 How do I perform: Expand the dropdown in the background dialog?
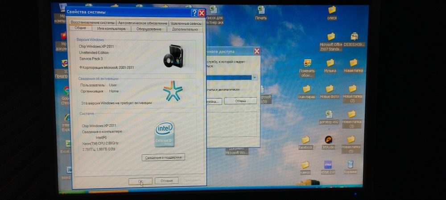255,77
